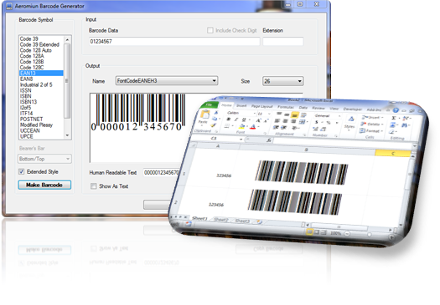Click the Align Text Left icon in Excel
The height and width of the screenshot is (305, 440).
pos(277,121)
